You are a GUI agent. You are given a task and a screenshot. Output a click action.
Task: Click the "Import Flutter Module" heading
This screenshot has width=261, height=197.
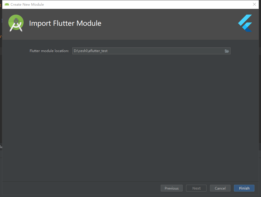click(x=65, y=23)
